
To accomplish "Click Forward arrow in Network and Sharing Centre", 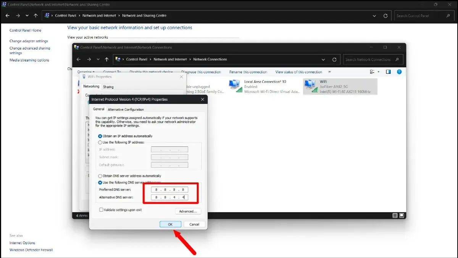I will pos(18,16).
